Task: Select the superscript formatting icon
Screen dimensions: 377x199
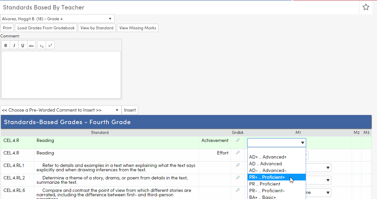Action: tap(50, 45)
